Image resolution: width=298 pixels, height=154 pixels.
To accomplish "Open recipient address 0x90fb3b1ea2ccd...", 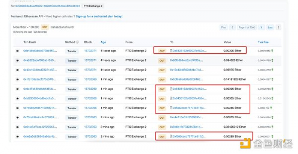I will pyautogui.click(x=186, y=60).
